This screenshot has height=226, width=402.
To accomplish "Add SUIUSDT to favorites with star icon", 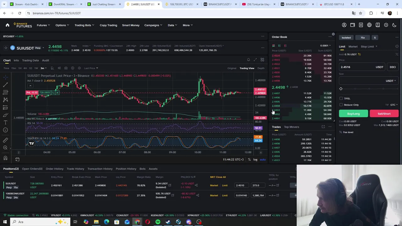I will (x=6, y=48).
